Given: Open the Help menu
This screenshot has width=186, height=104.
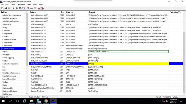Looking at the screenshot, I should [x=41, y=5].
